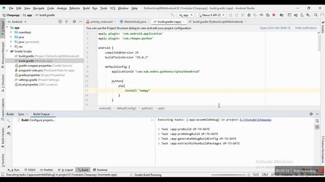Open the app run configuration dropdown
The height and width of the screenshot is (182, 325).
[x=186, y=15]
